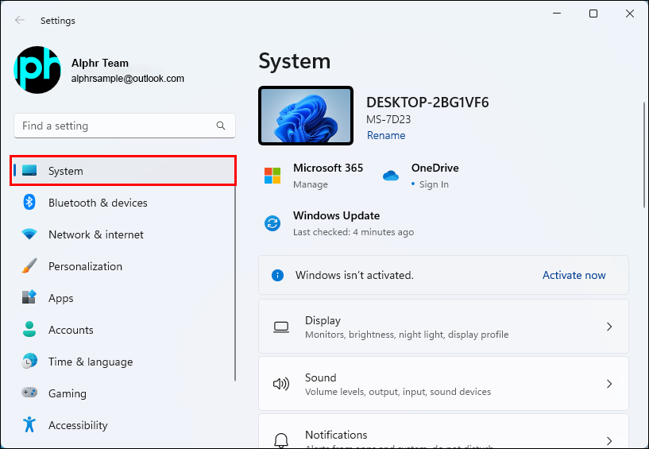
Task: Expand the Notifications settings chevron
Action: [x=609, y=440]
